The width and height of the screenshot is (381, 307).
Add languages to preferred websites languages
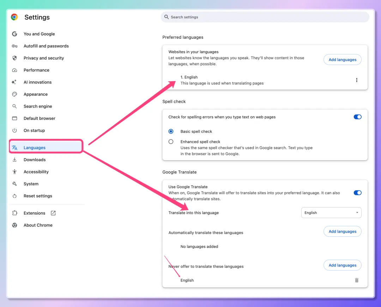[342, 60]
